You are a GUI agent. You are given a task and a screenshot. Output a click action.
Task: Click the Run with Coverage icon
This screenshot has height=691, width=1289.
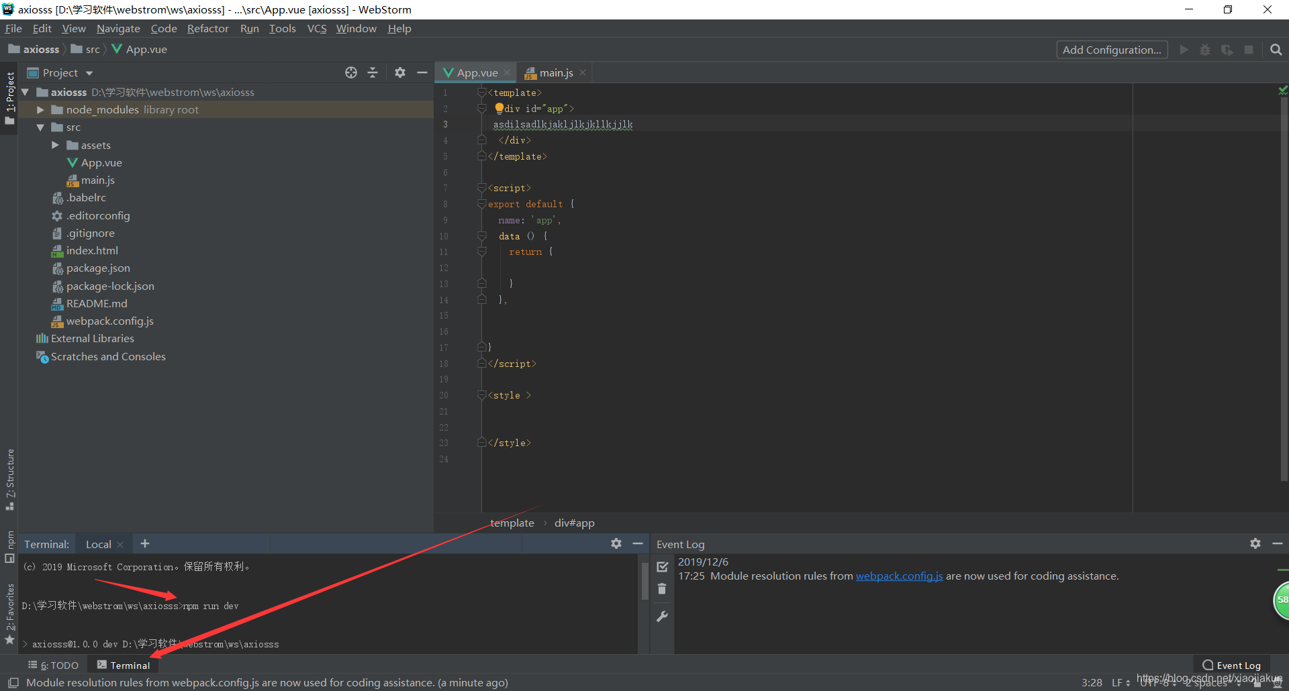pyautogui.click(x=1227, y=50)
